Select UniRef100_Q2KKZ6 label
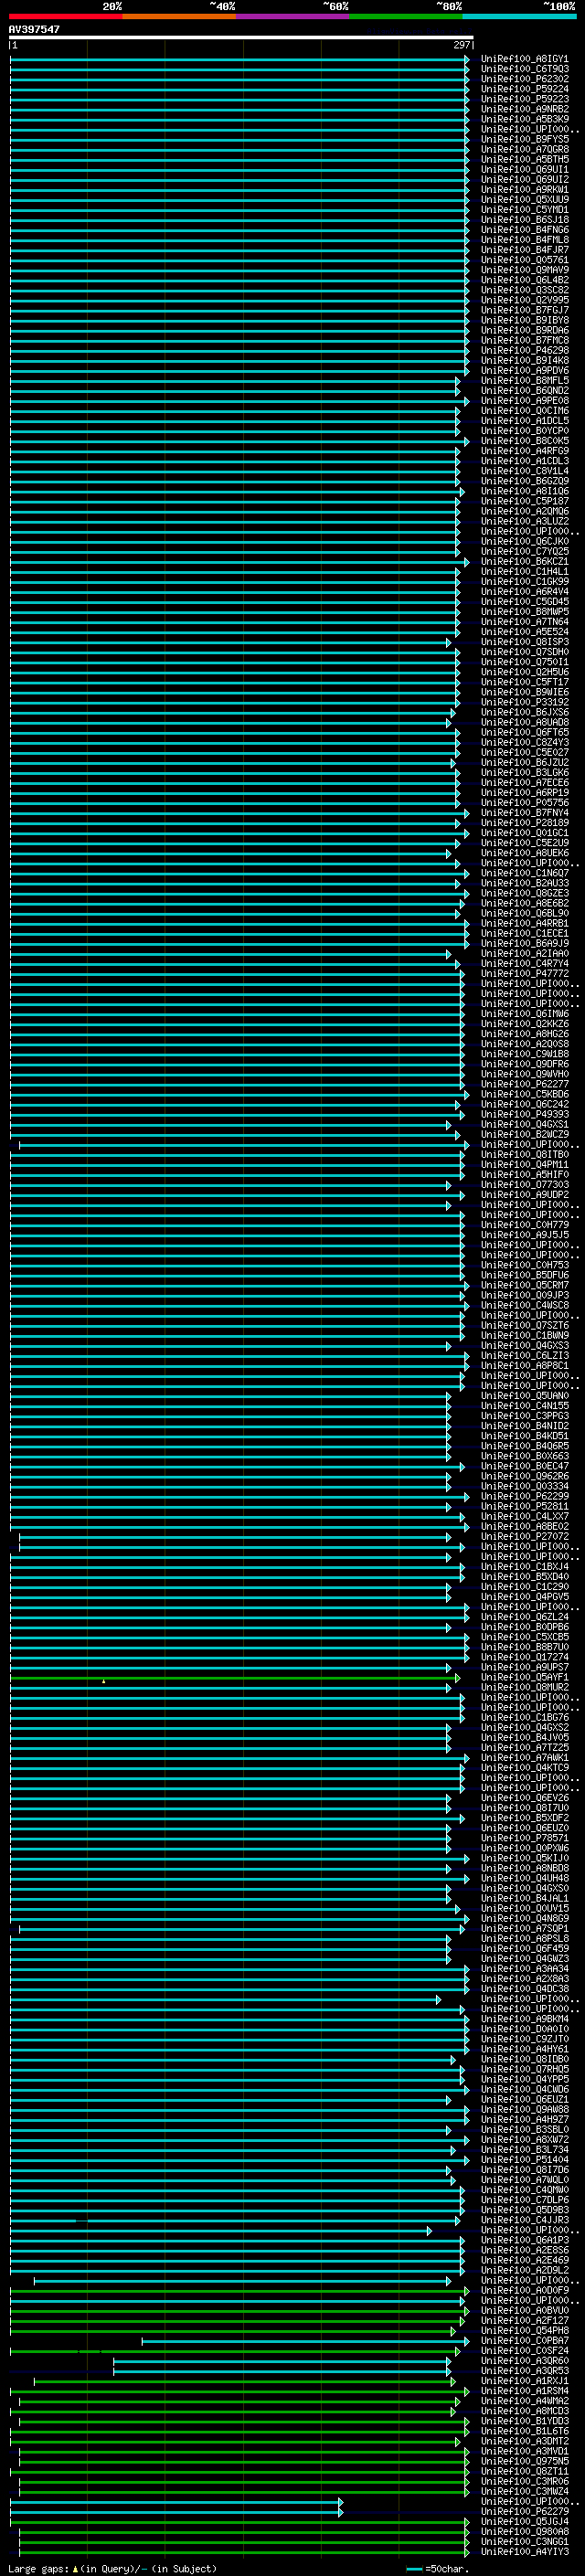The image size is (585, 2576). 524,1024
